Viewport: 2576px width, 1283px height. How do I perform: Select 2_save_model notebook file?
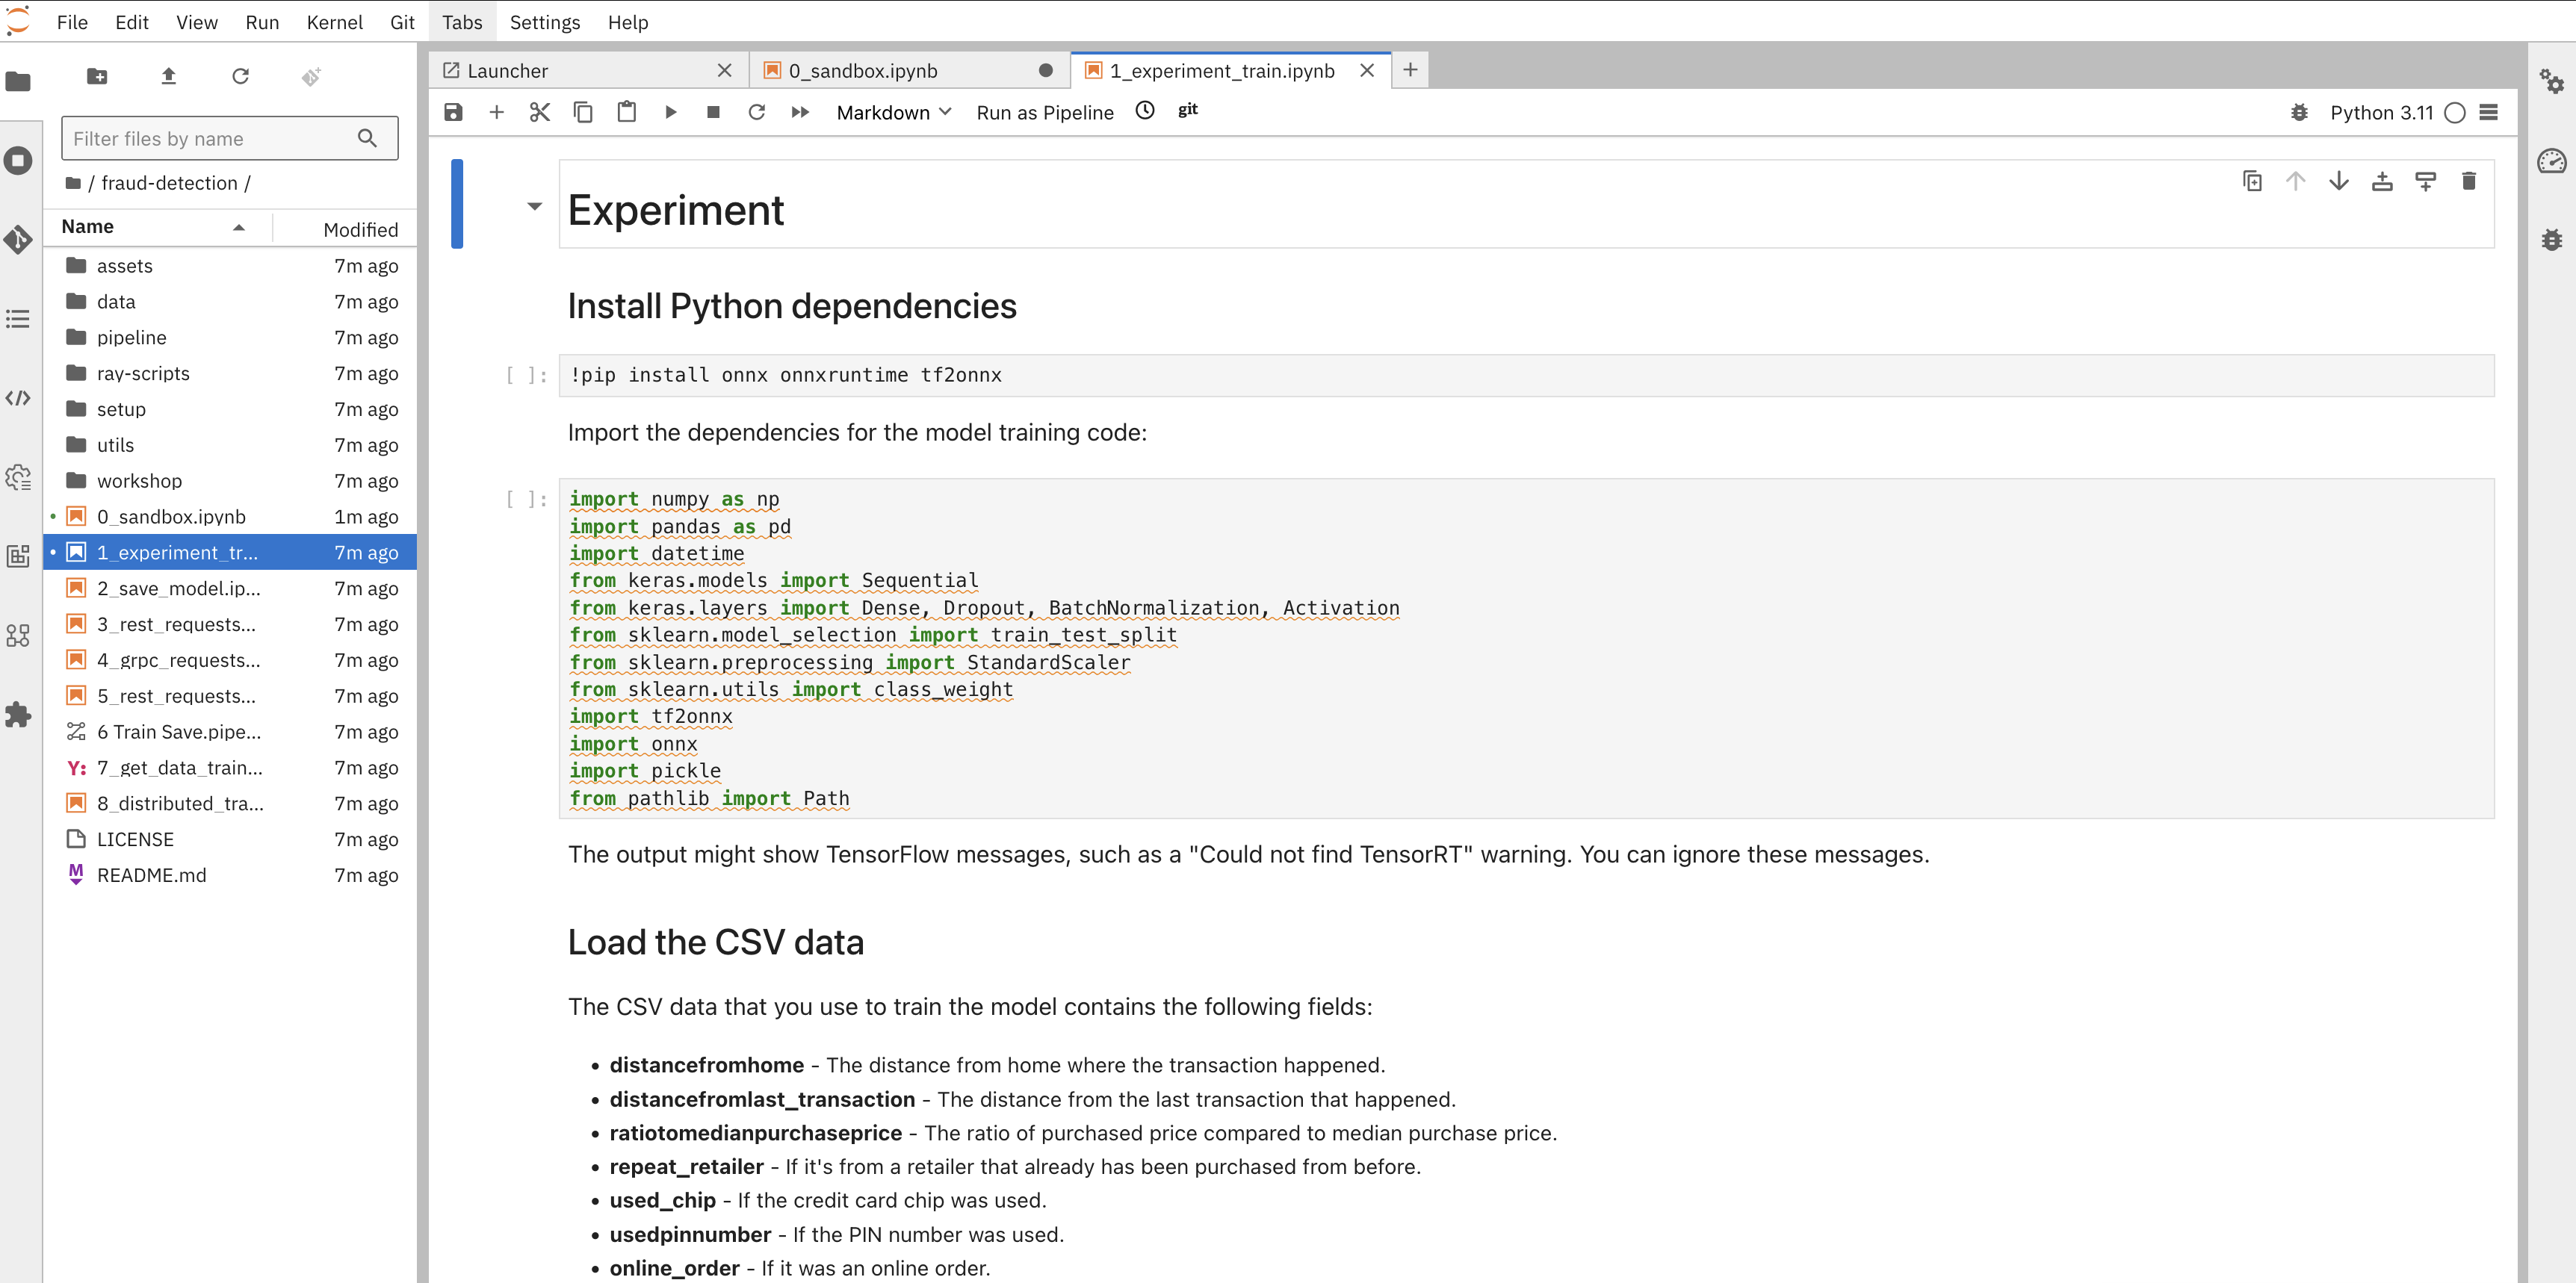pyautogui.click(x=230, y=588)
